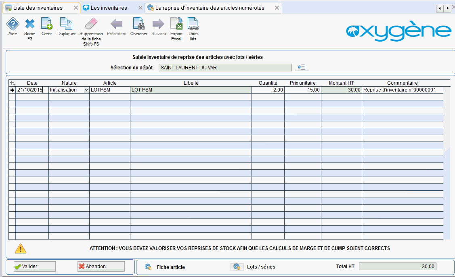
Task: Click the depot selection list icon
Action: click(302, 67)
